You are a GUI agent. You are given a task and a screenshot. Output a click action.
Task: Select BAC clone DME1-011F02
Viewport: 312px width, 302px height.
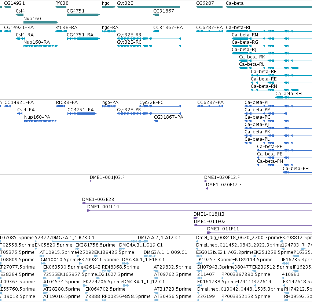210,222
